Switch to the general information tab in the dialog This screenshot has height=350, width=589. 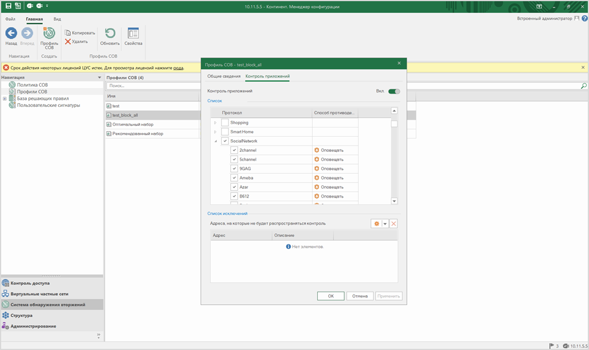(x=224, y=76)
